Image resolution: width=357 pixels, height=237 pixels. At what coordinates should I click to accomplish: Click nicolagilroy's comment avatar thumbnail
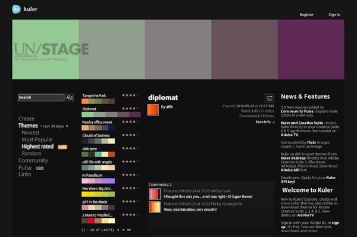(x=155, y=207)
